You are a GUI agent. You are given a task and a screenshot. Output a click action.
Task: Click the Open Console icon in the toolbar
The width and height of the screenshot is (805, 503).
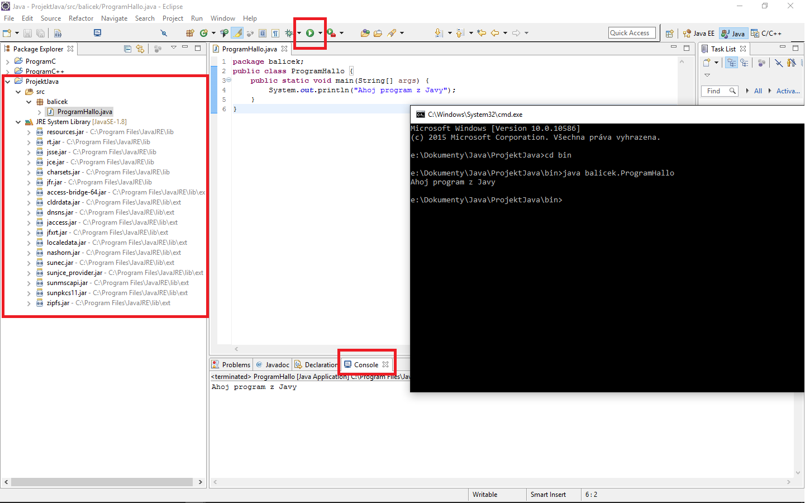point(97,33)
